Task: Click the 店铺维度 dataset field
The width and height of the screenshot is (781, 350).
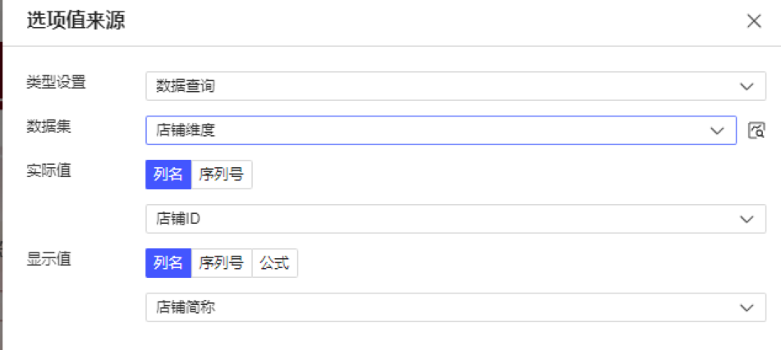Action: point(441,131)
